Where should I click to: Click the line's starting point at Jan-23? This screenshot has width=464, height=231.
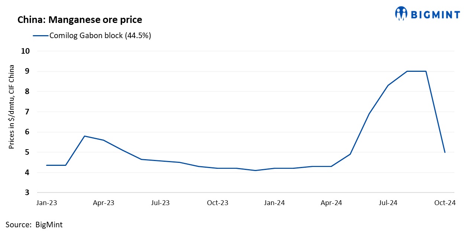[x=46, y=165]
